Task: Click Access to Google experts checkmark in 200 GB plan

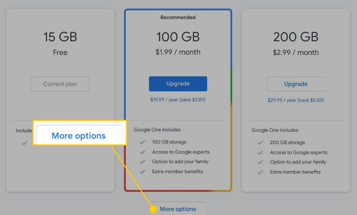Action: pyautogui.click(x=260, y=153)
